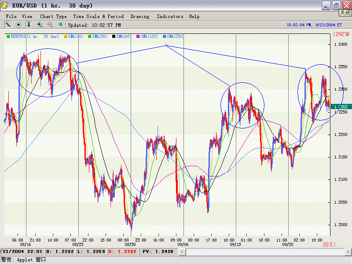Click the EUR/USD window title icon
This screenshot has height=264, width=352.
tap(4, 5)
